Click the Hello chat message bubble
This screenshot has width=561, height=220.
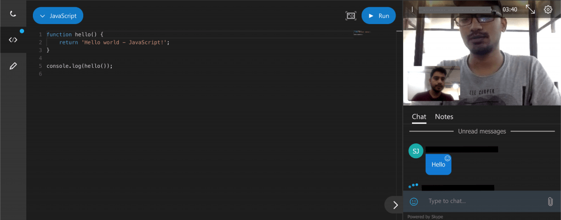click(x=438, y=165)
